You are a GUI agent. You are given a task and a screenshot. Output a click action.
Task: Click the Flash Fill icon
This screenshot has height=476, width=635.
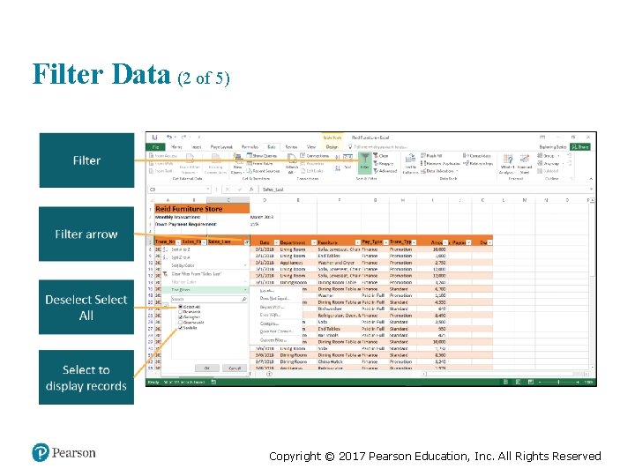[423, 156]
